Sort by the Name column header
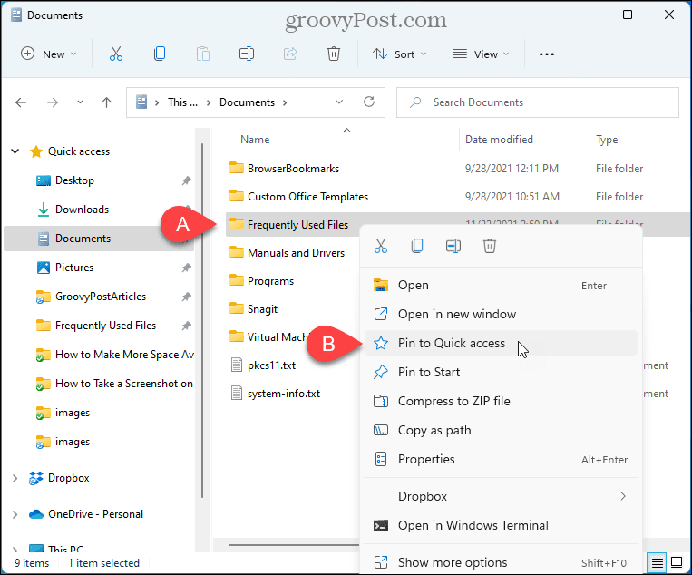This screenshot has width=692, height=575. 255,140
